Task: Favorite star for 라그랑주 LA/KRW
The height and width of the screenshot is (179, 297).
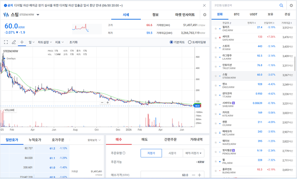Action: (216, 57)
